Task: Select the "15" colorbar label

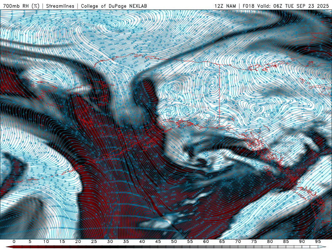Action: 62,242
